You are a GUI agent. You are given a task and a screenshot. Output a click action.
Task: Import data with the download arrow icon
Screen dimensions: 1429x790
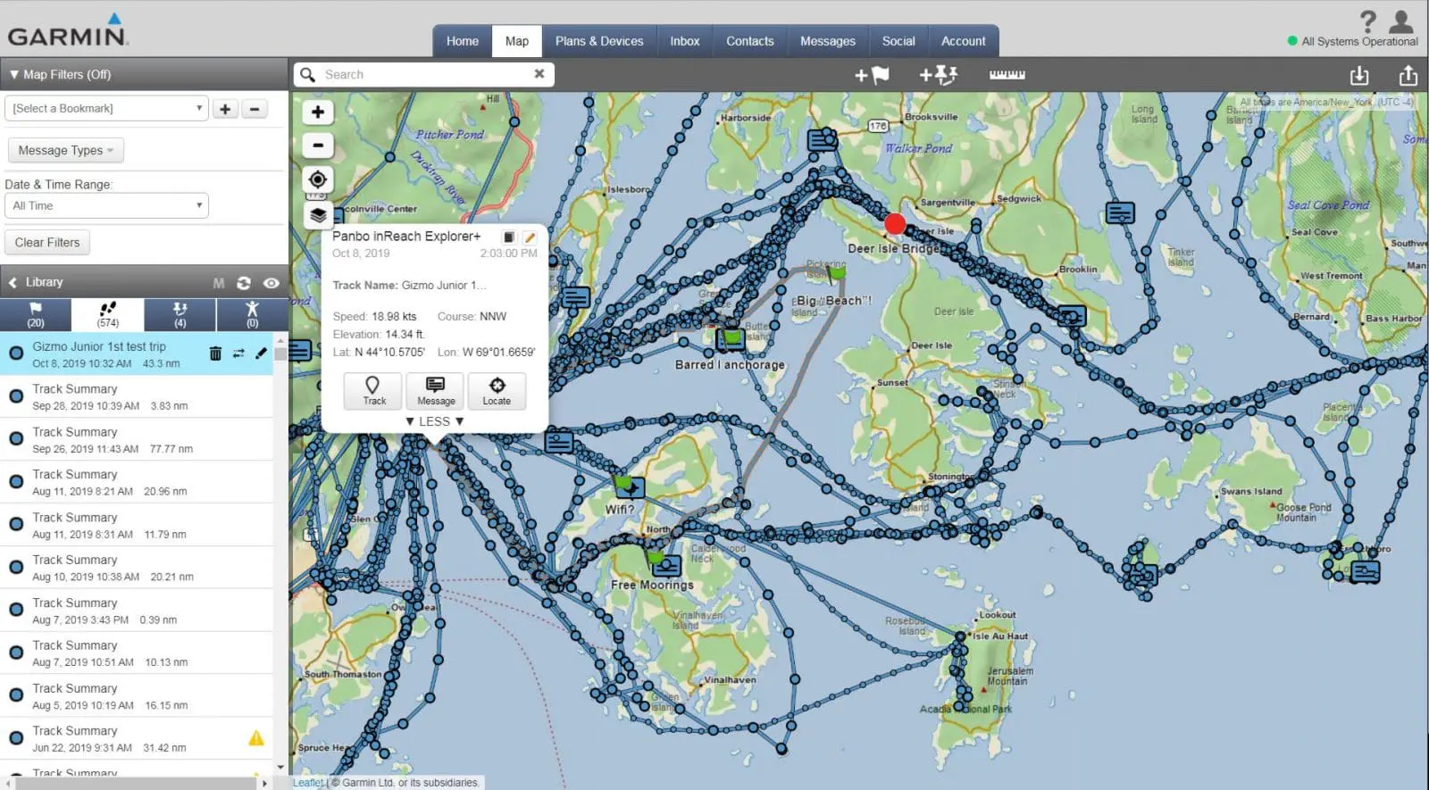pos(1359,75)
